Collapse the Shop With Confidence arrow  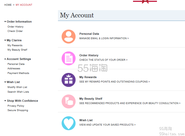tap(5, 101)
